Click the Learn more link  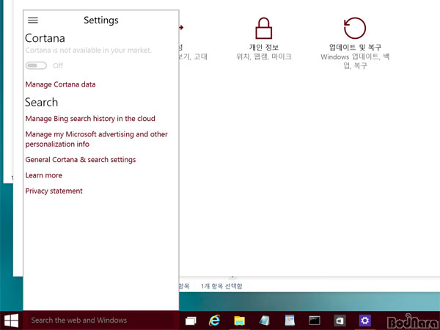pos(44,175)
